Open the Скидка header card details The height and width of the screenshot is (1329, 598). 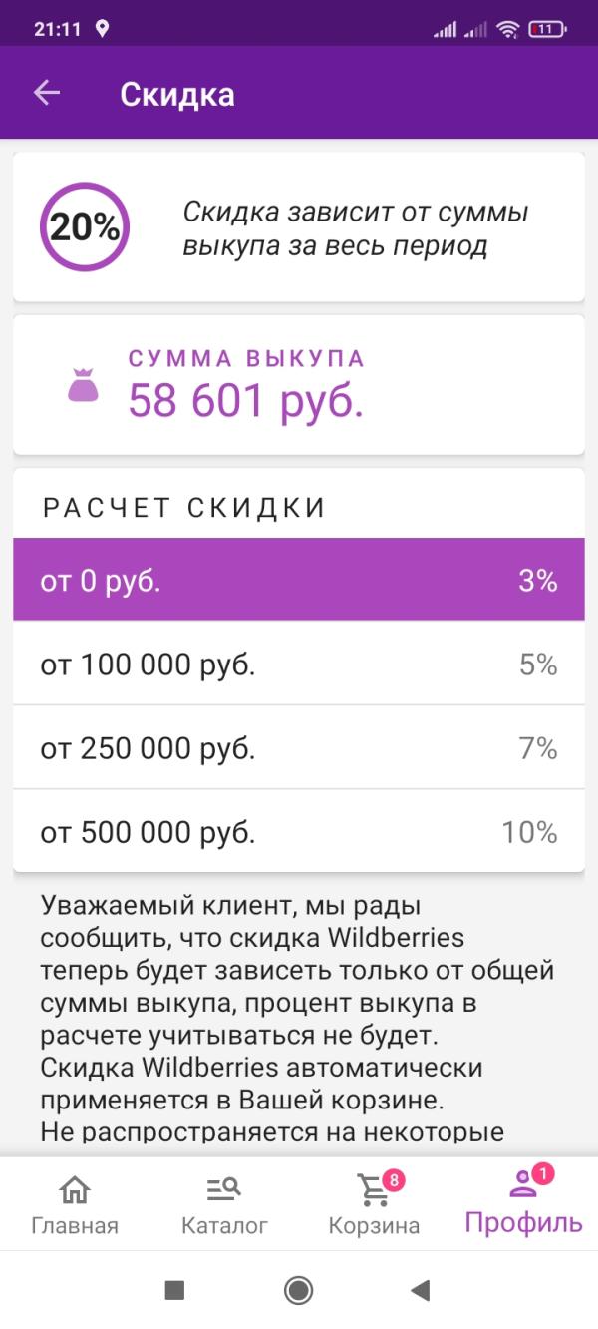coord(299,226)
